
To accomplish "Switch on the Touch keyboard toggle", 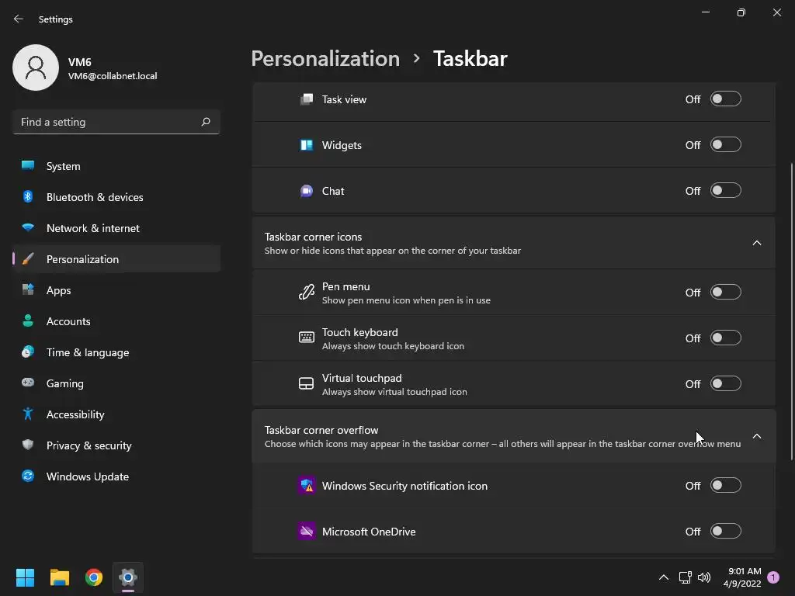I will click(725, 338).
